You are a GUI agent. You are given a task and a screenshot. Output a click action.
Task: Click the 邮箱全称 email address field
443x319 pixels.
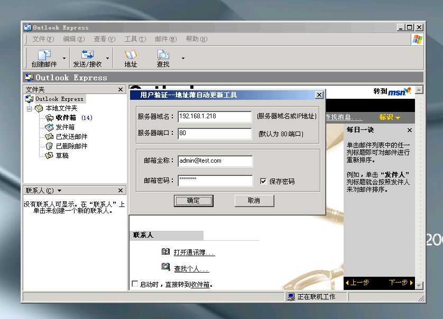[x=215, y=161]
